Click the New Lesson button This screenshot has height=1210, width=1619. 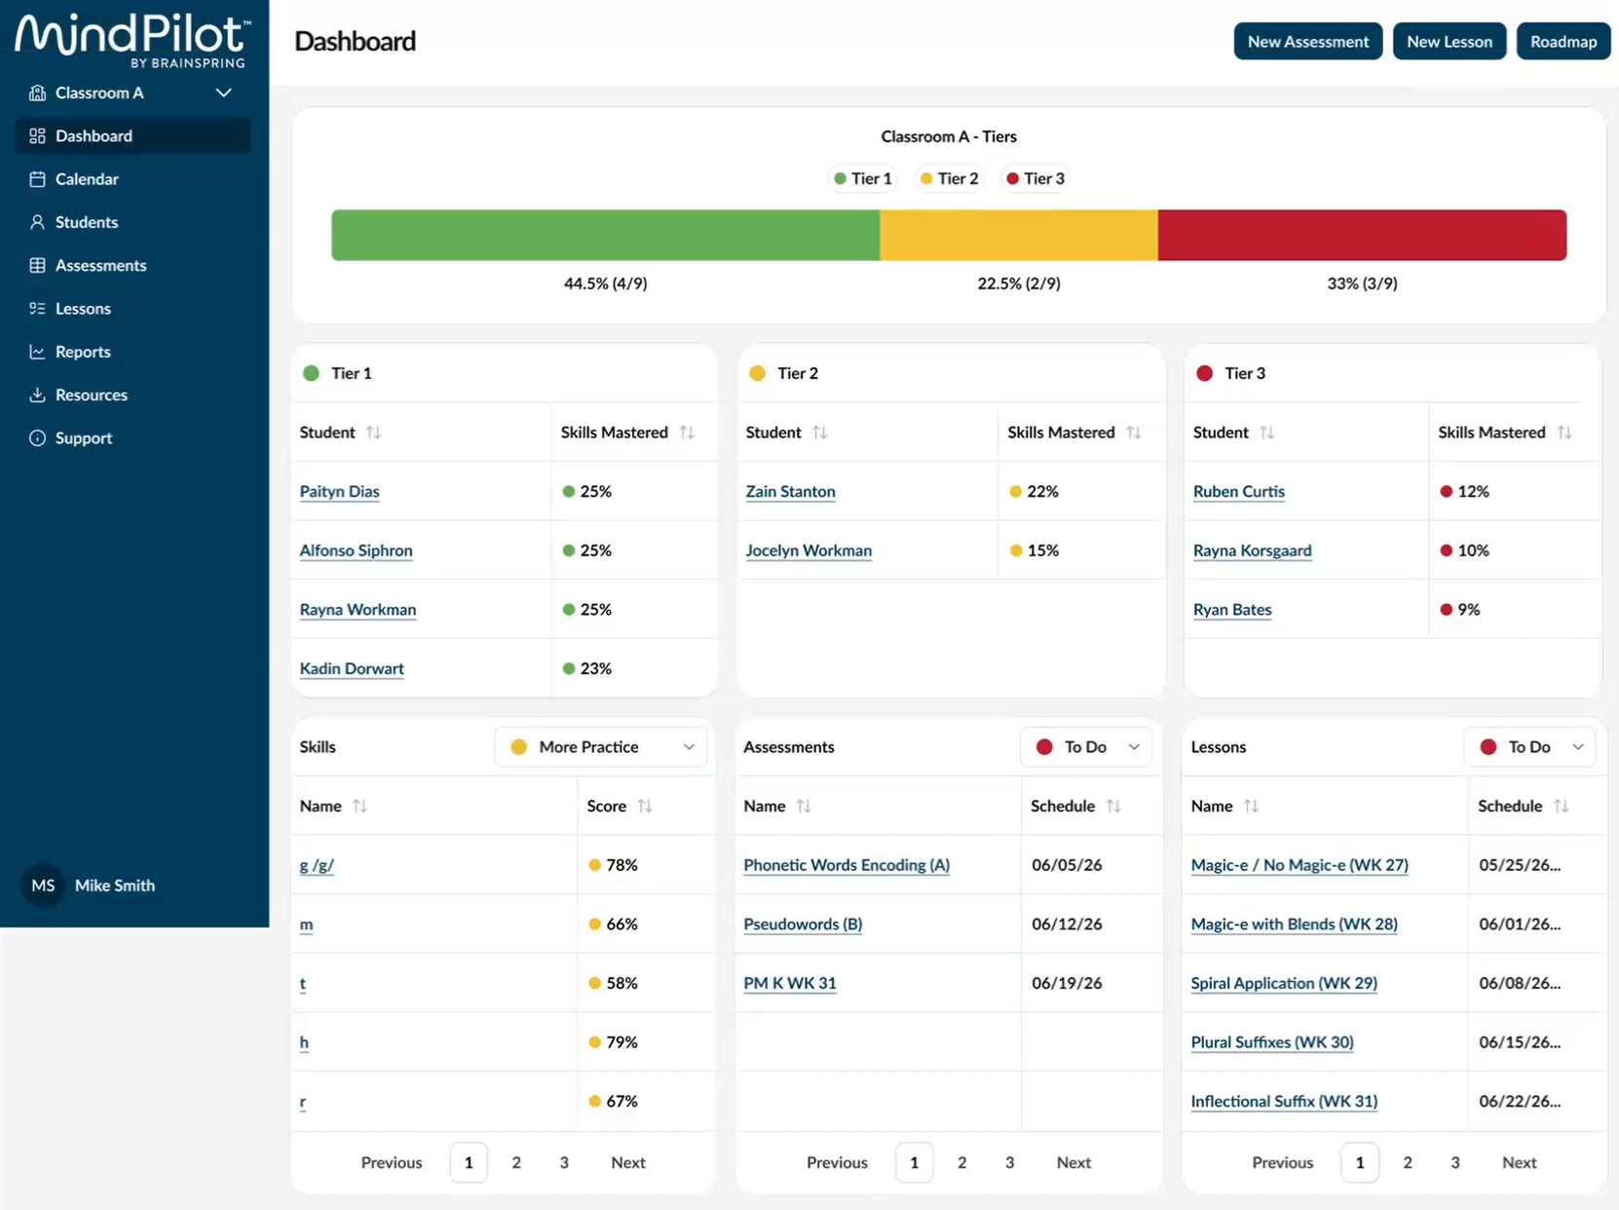point(1450,41)
